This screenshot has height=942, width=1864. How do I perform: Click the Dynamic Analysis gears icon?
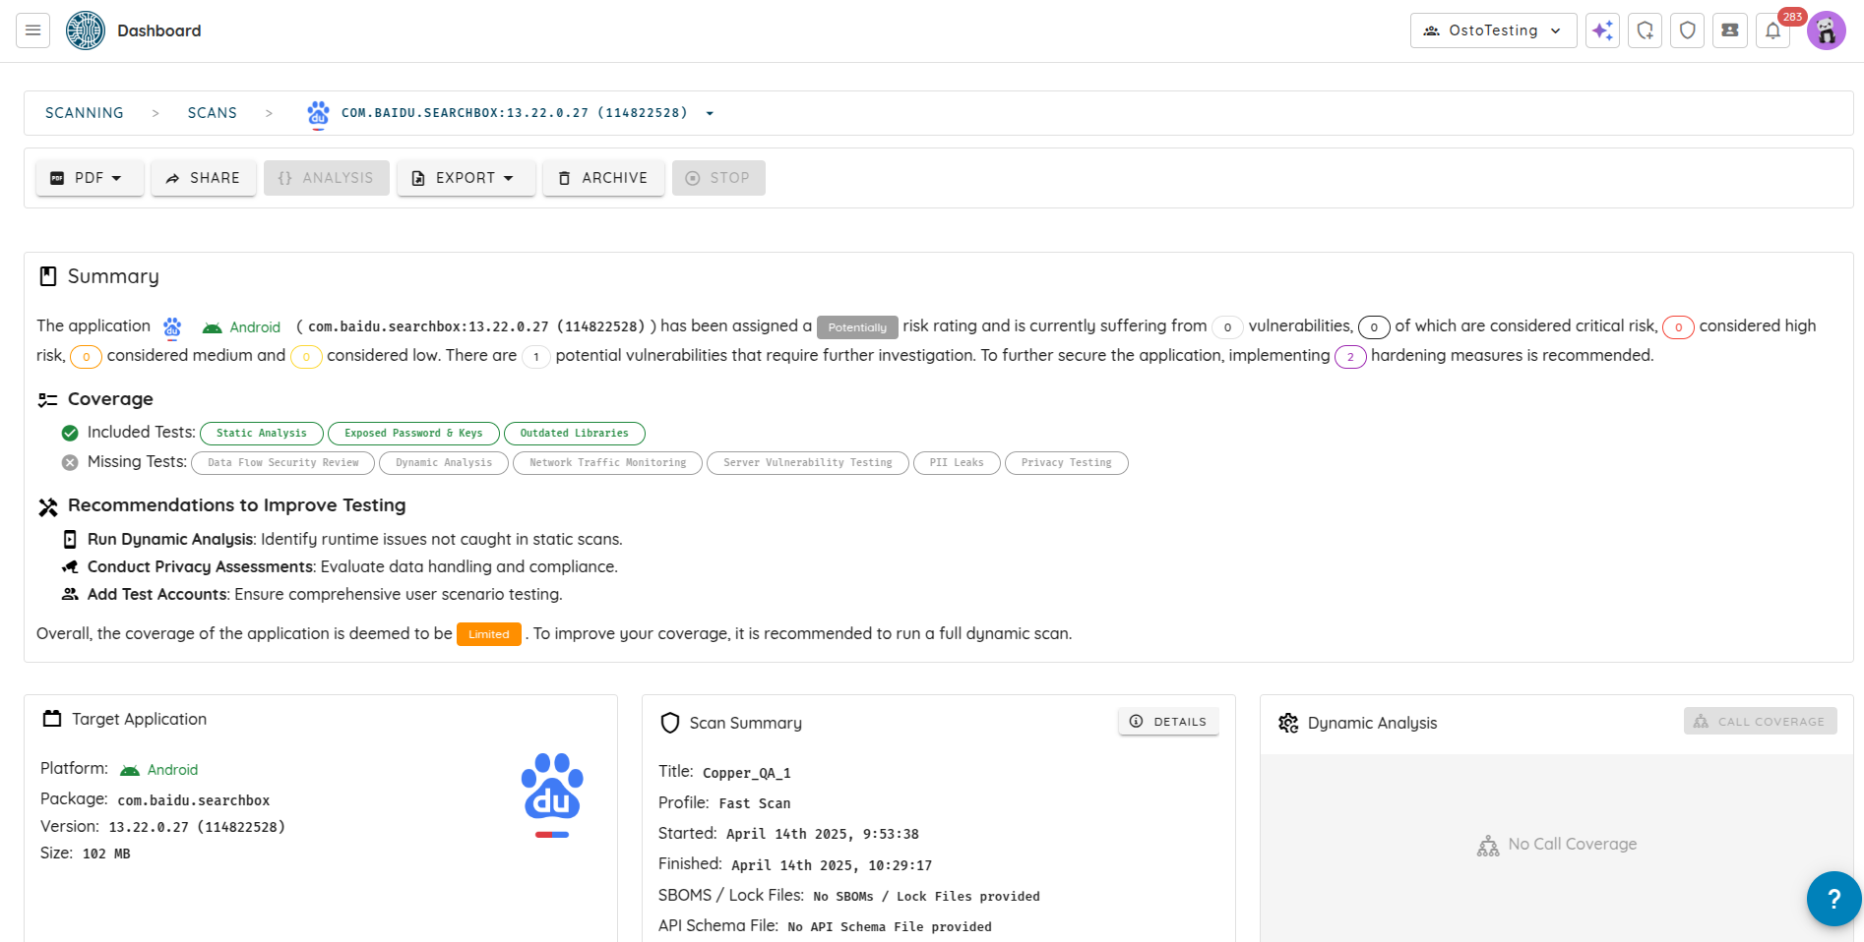pos(1288,723)
